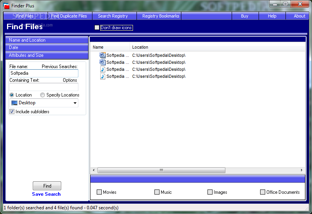The image size is (312, 214).
Task: Click the results scrollbar right arrow
Action: tap(301, 170)
